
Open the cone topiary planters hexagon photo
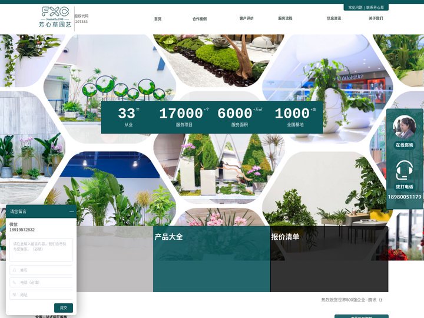click(218, 168)
